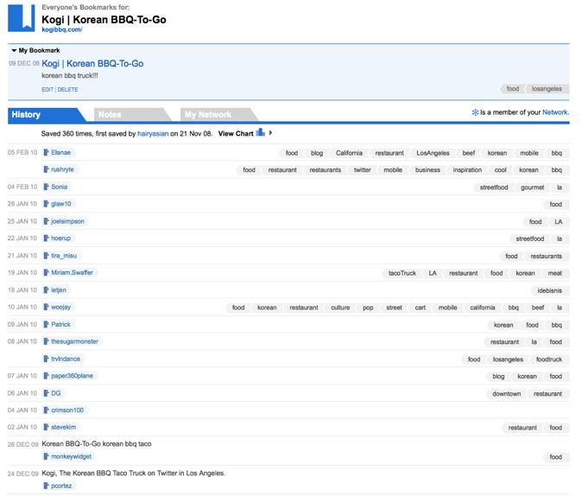Select the inspiration tag on rushryte's row
Screen dimensions: 582x496
[x=467, y=170]
